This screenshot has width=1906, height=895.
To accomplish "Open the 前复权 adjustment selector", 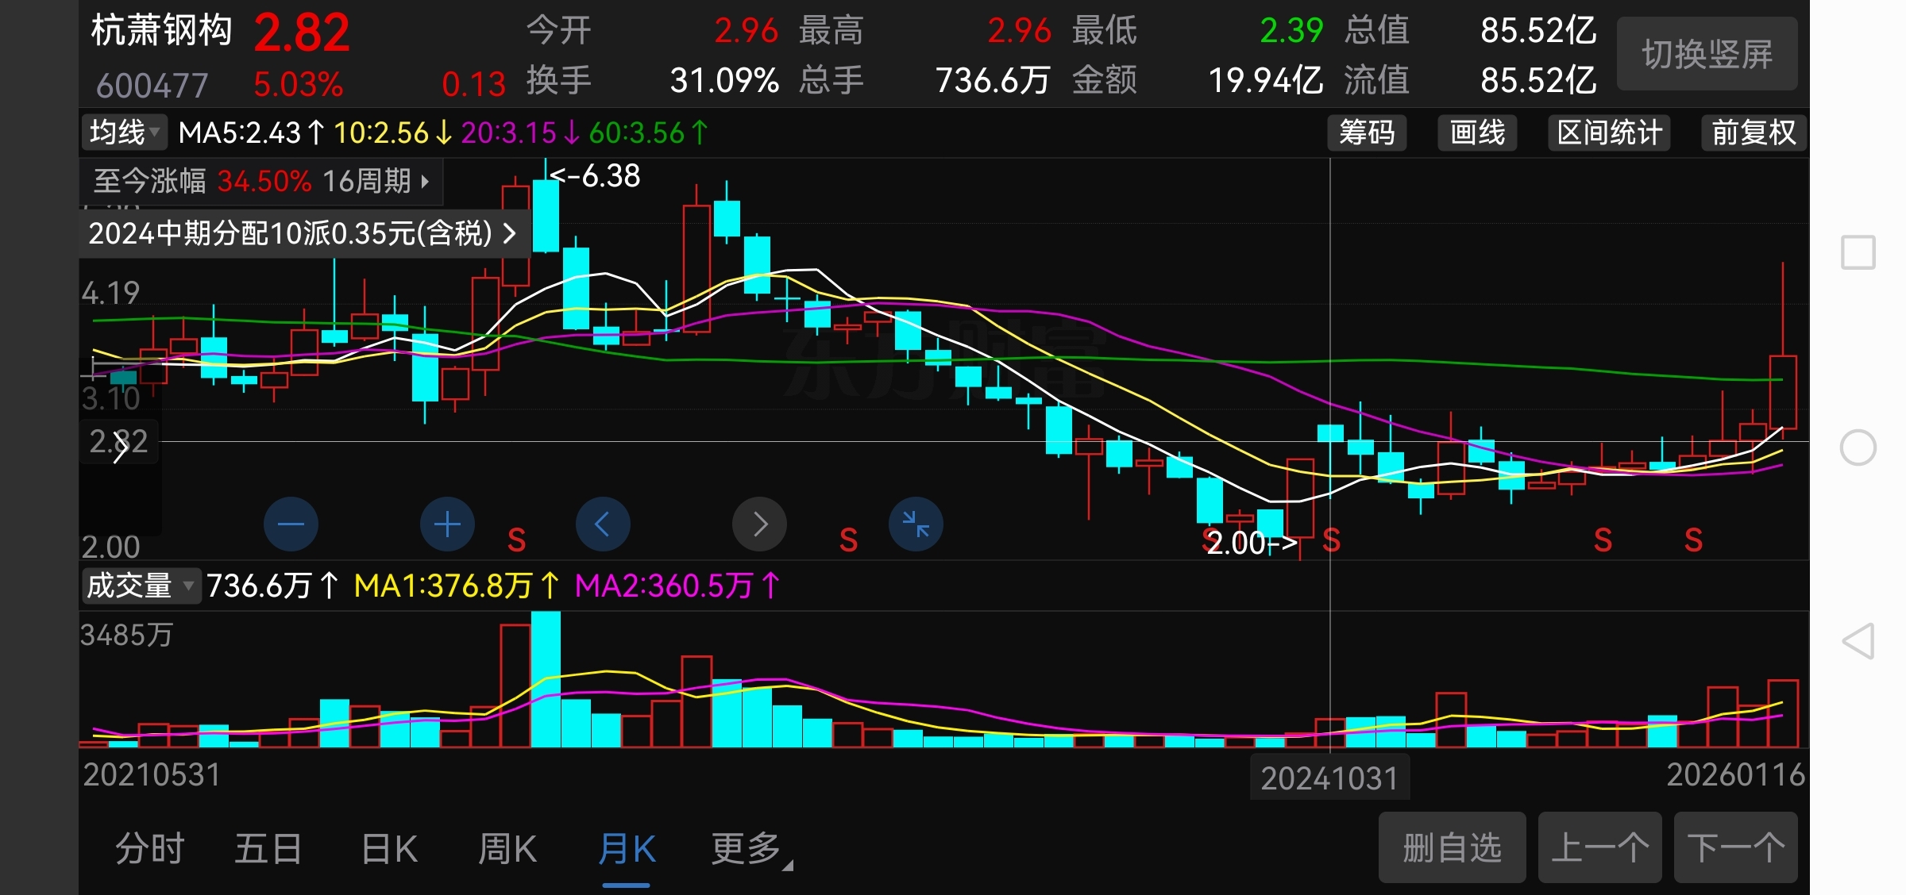I will pos(1754,133).
